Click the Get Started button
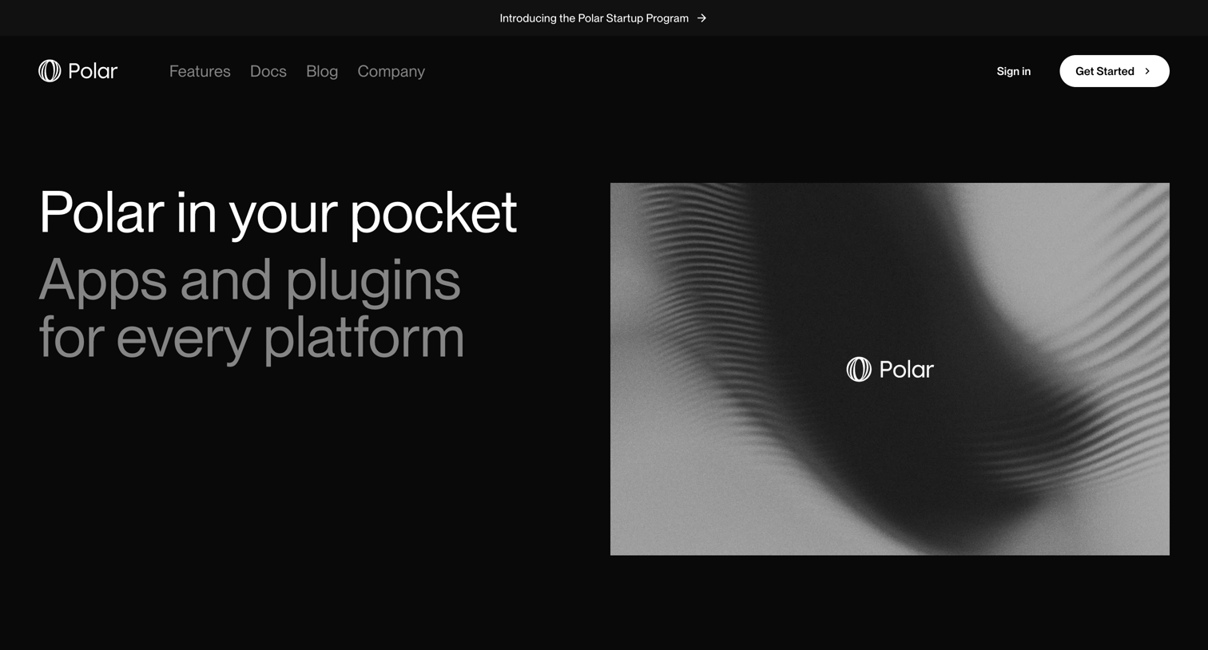The image size is (1208, 650). pos(1115,71)
